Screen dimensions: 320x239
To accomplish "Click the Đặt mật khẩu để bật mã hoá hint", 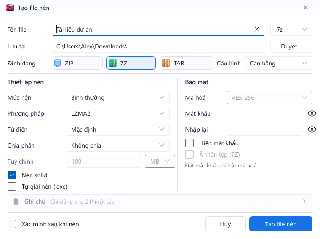I will (222, 166).
